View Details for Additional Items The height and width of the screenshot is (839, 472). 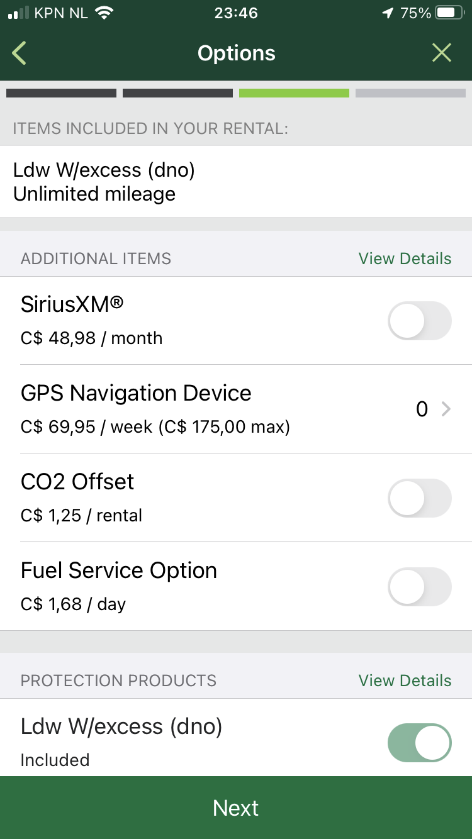(x=405, y=258)
